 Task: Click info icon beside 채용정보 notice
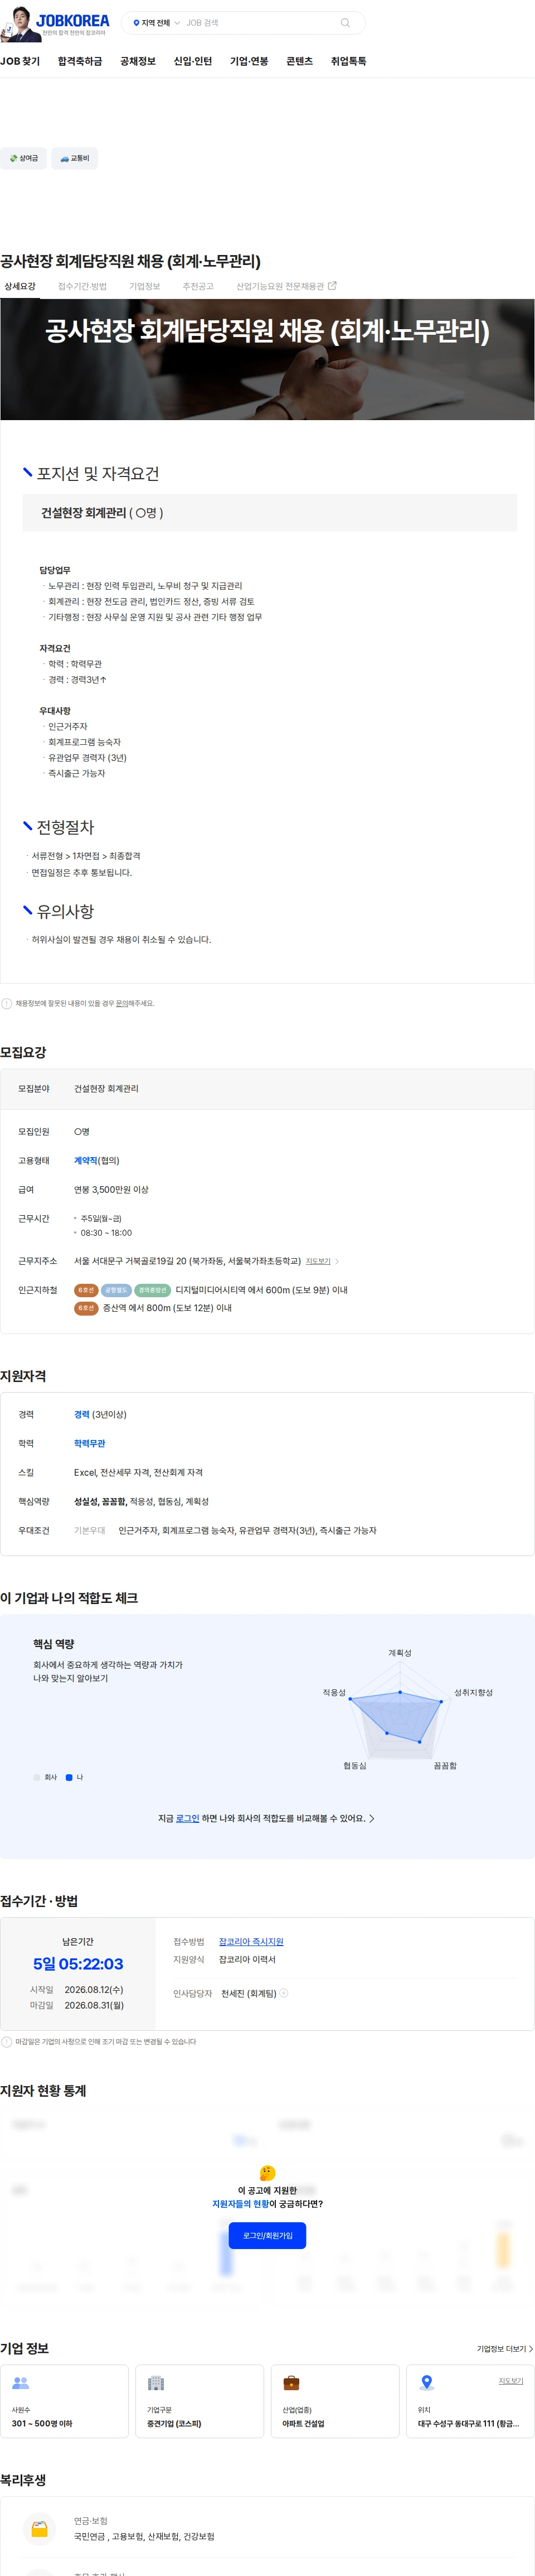click(7, 1003)
